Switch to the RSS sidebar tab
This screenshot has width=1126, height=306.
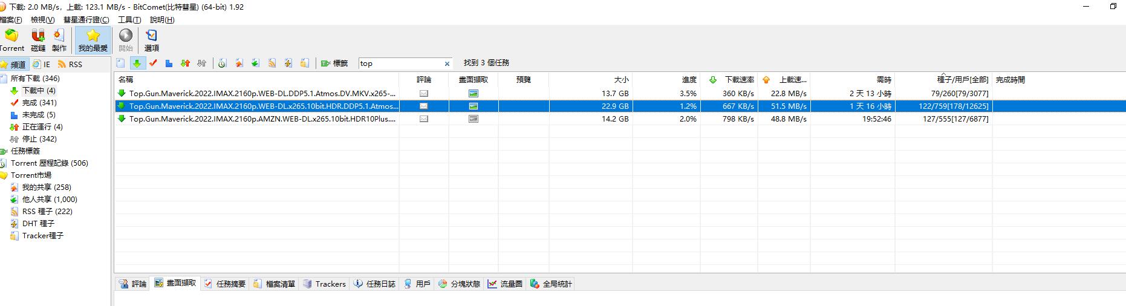(x=70, y=64)
